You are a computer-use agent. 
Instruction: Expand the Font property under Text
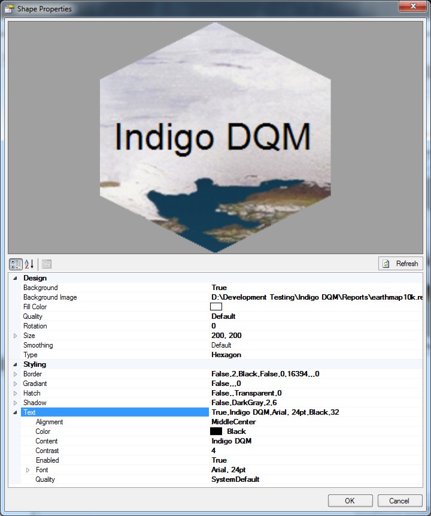(28, 470)
